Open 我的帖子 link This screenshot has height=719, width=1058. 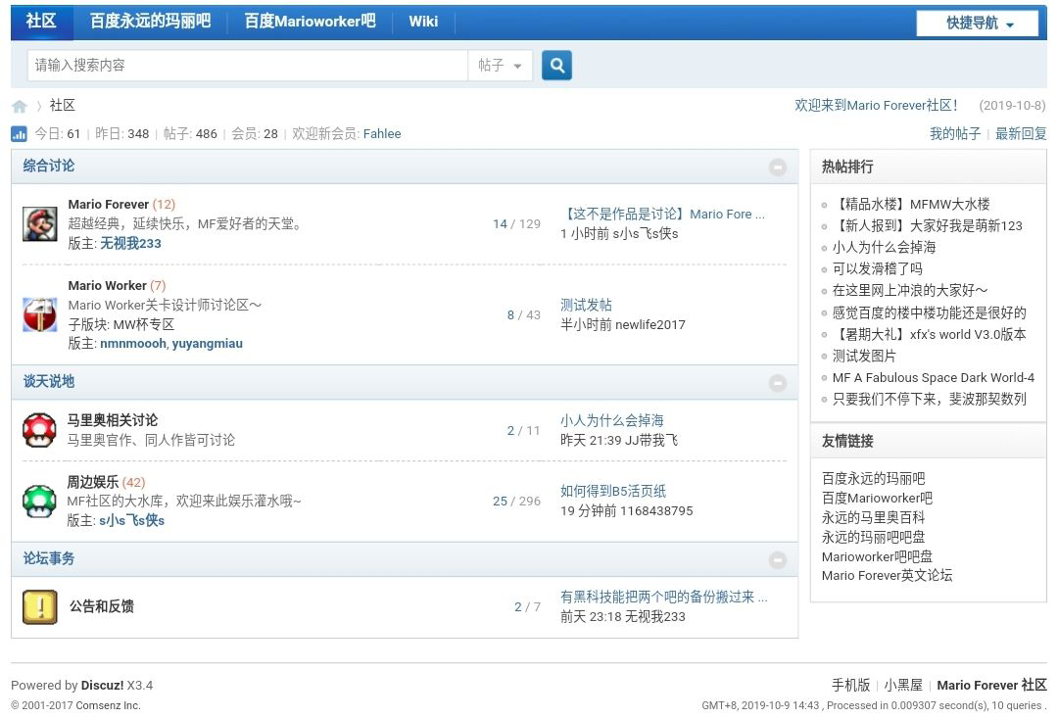[955, 133]
